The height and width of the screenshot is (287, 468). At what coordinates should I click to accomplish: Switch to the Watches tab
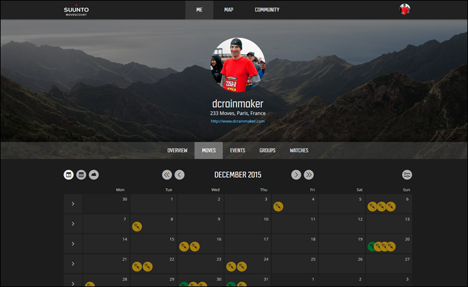(x=299, y=151)
